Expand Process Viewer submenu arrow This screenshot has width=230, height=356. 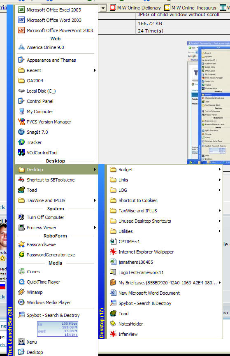[x=95, y=228]
